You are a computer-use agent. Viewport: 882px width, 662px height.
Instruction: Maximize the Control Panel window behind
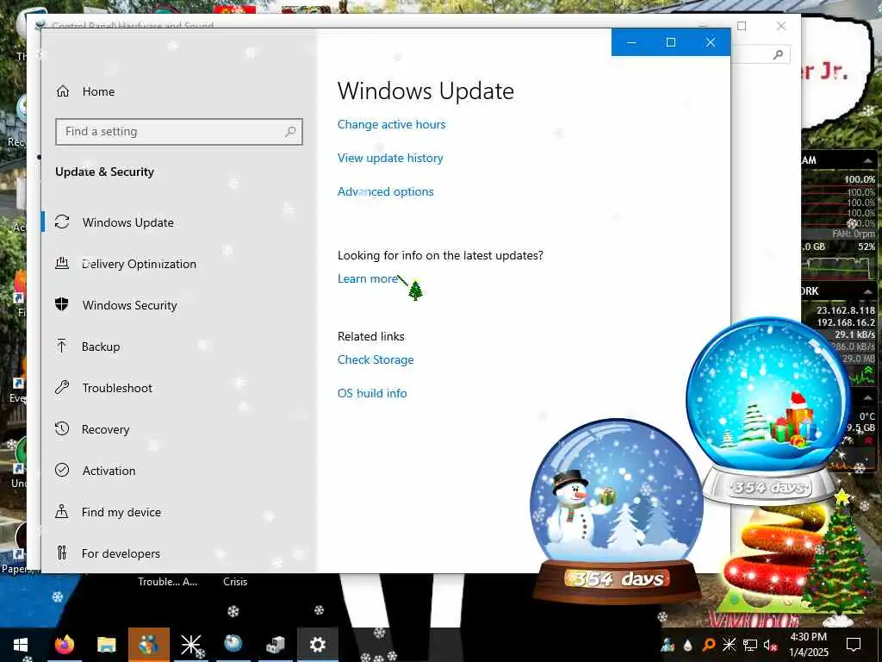tap(742, 26)
